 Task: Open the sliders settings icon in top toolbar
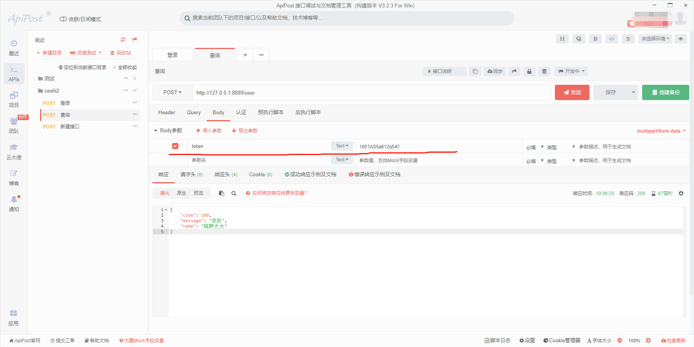(x=628, y=39)
